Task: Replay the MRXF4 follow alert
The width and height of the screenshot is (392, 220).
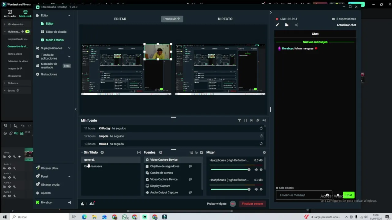Action: click(261, 144)
